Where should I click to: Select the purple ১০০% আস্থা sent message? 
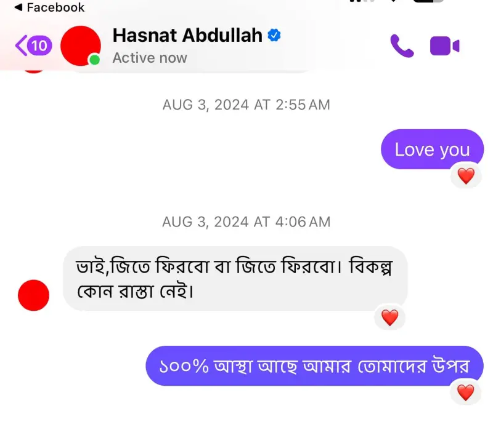pyautogui.click(x=314, y=365)
